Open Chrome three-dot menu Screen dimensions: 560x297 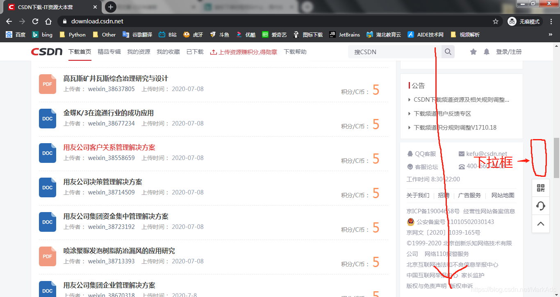point(552,21)
